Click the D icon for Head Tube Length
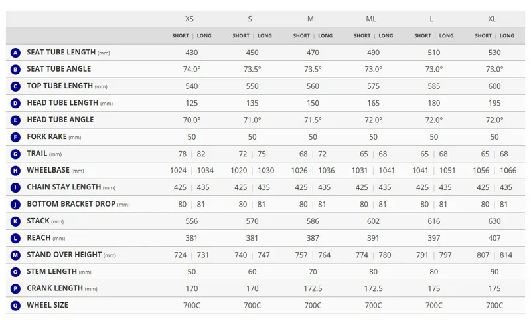531x325 pixels. click(x=15, y=103)
